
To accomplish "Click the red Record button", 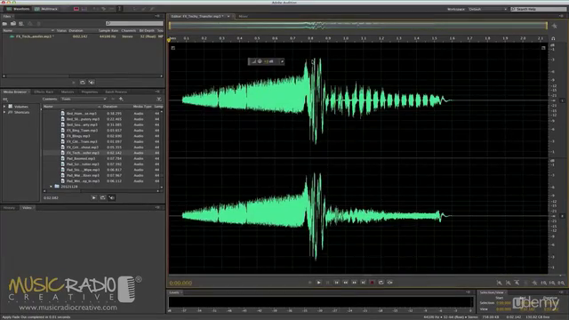I will (x=372, y=283).
